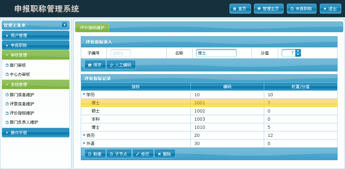Screen dimensions: 345x169
Task: Click the disabled 子编号 field showing 1001
Action: (x=120, y=53)
